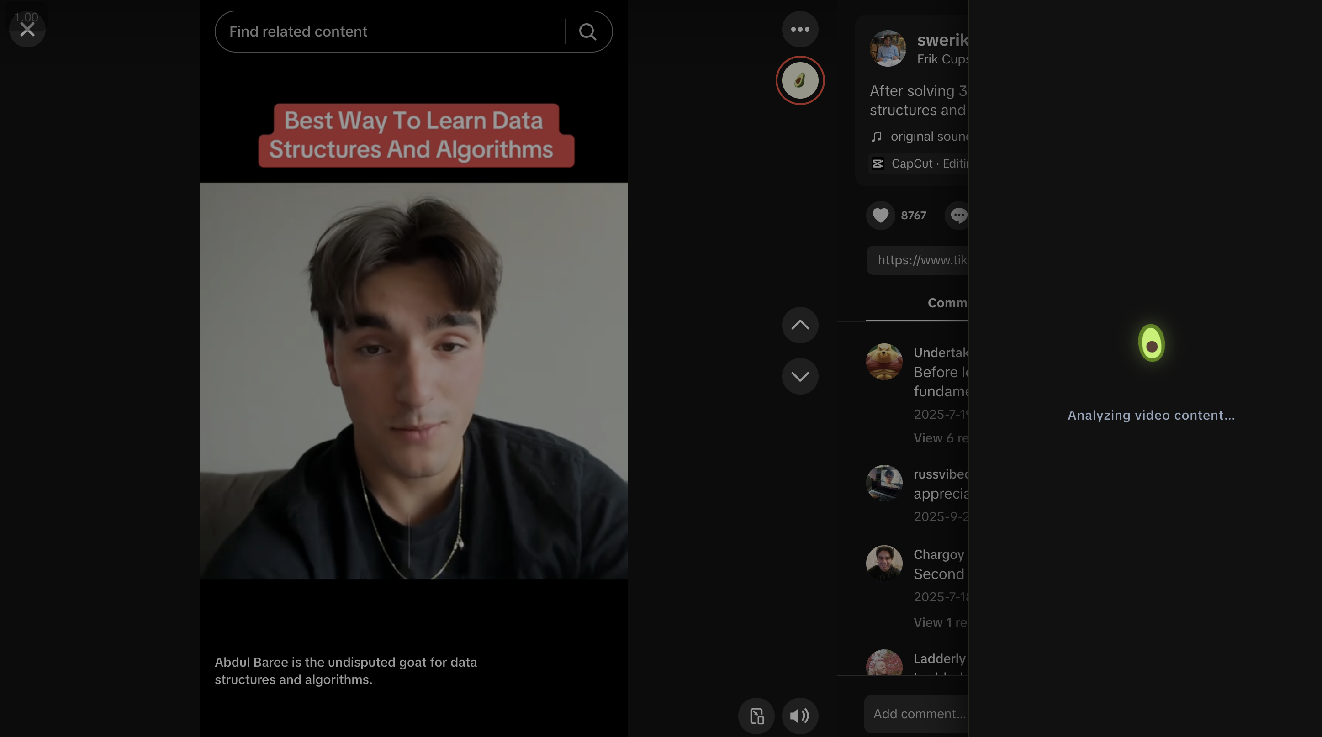1322x737 pixels.
Task: Expand View 1 reply under Chargoy comment
Action: pos(940,623)
